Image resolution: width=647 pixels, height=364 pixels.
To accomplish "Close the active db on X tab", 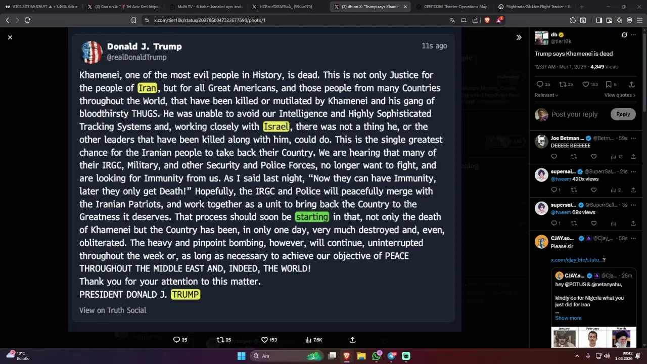I will pyautogui.click(x=405, y=7).
